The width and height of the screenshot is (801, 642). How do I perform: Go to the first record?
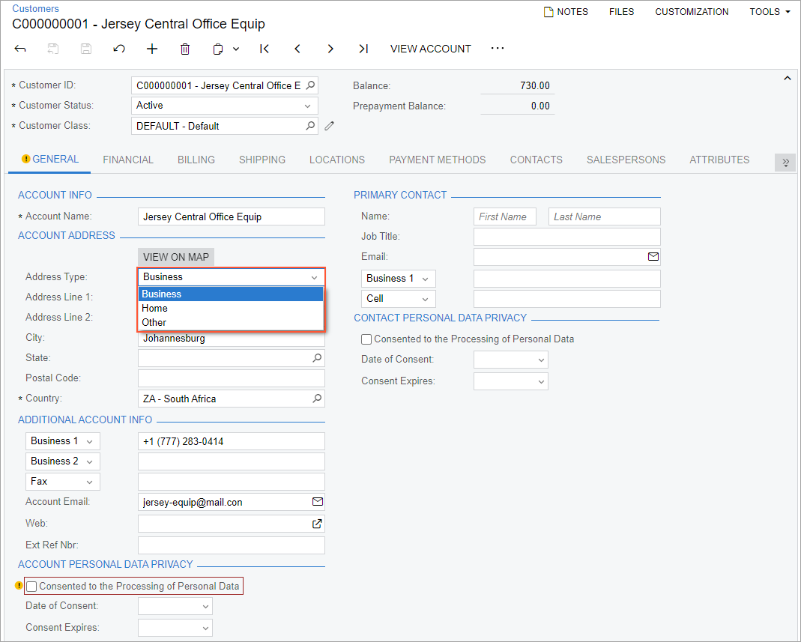click(265, 49)
